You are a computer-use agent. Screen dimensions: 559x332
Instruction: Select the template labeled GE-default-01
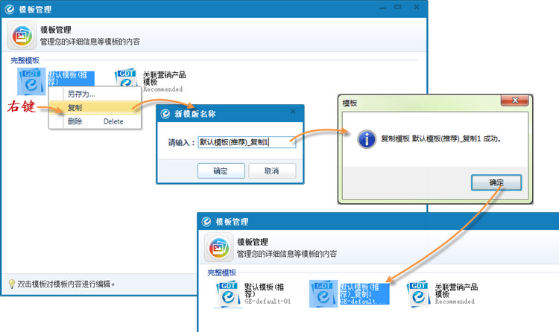[x=227, y=294]
